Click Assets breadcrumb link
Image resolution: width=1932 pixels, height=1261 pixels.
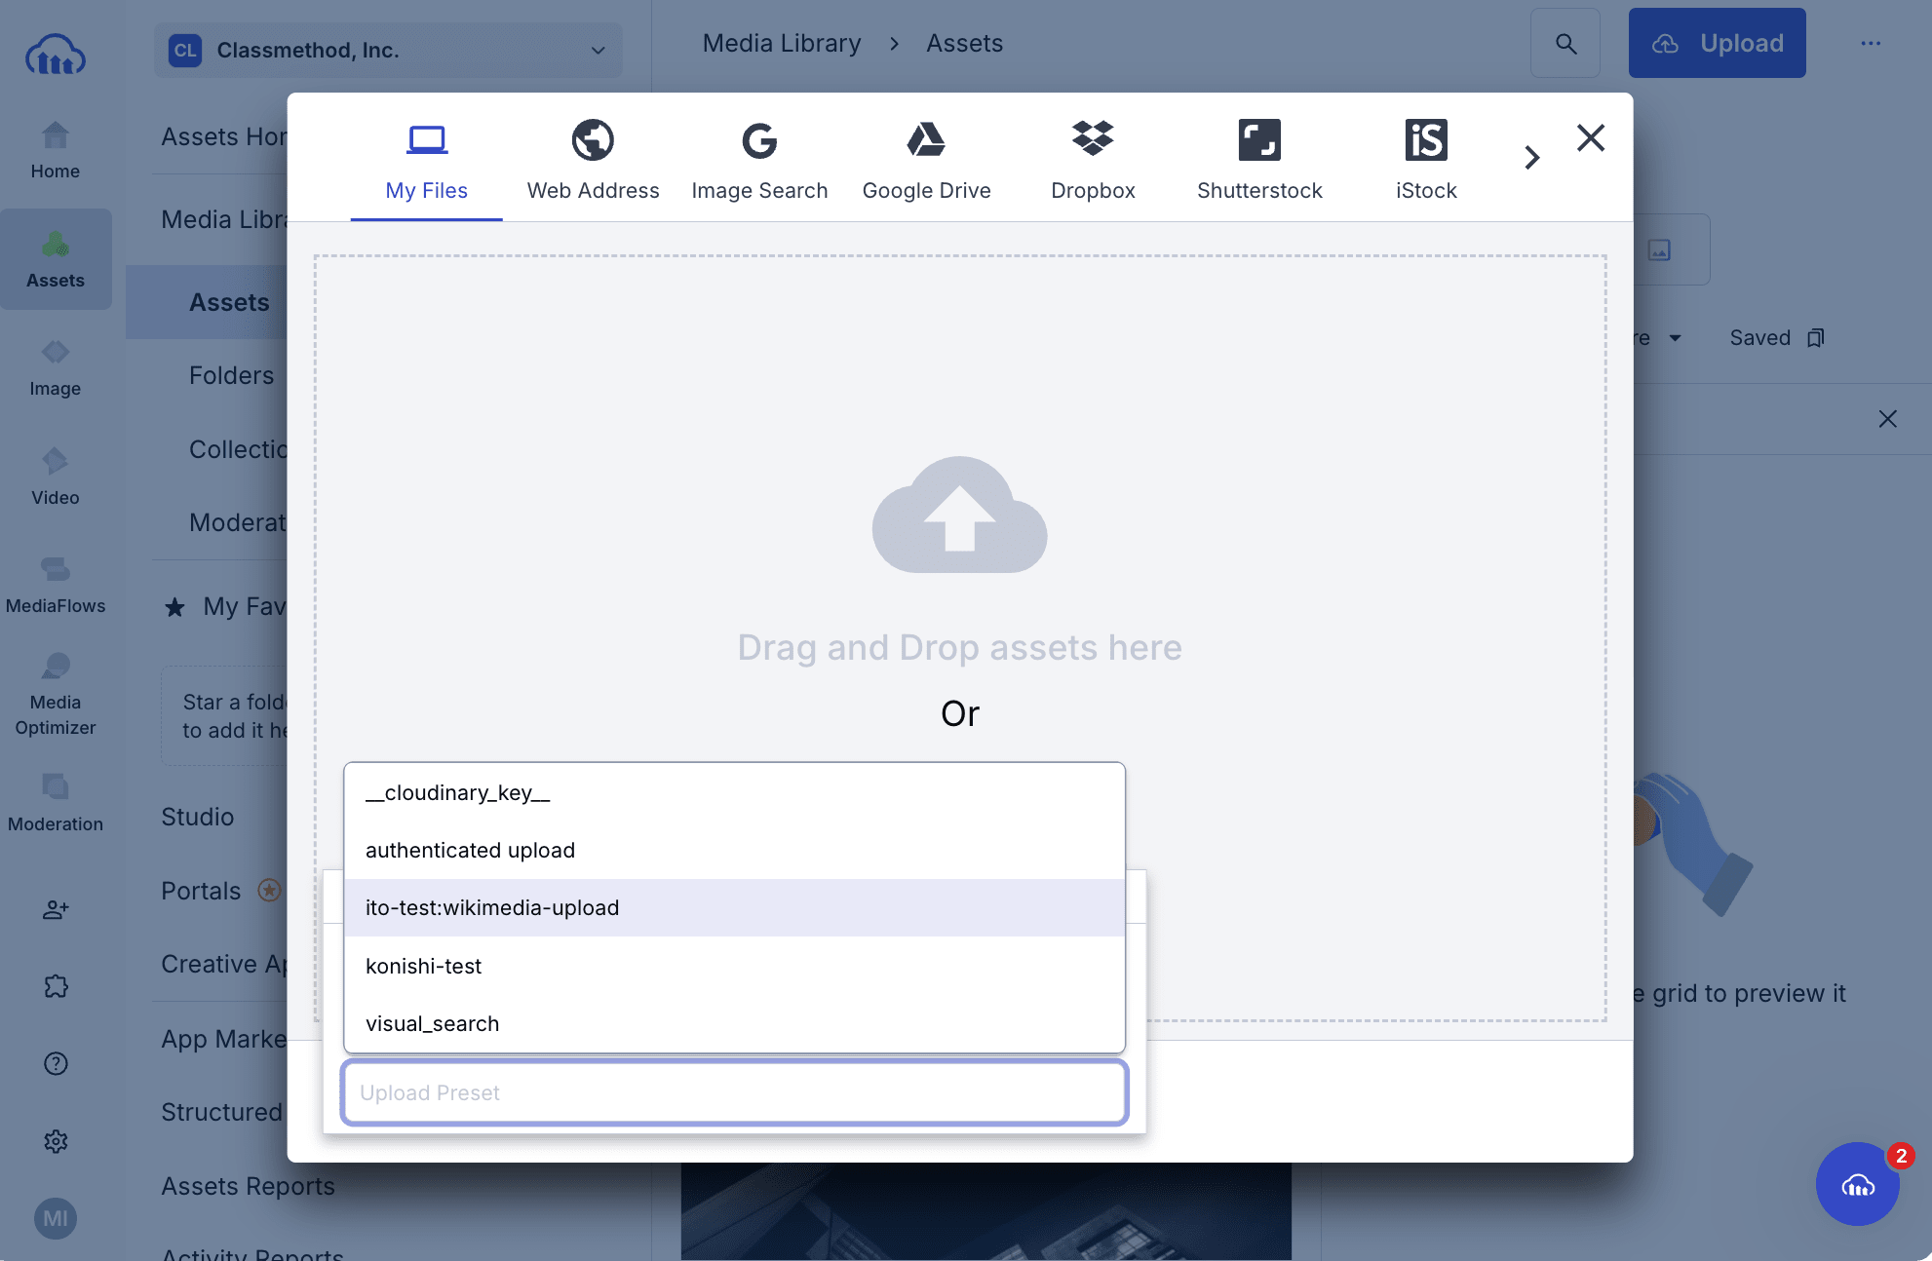click(x=965, y=44)
